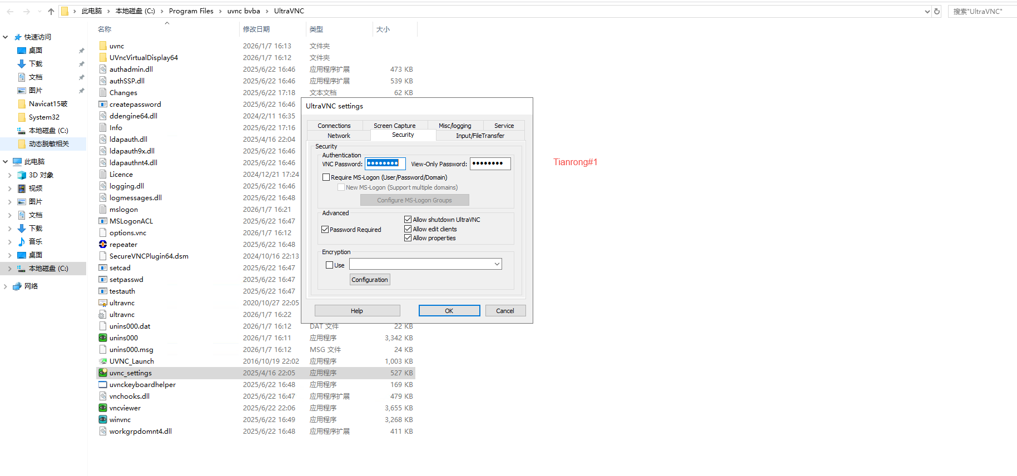This screenshot has height=476, width=1017.
Task: Uncheck Allow shutdown UltraVNC
Action: pos(408,220)
